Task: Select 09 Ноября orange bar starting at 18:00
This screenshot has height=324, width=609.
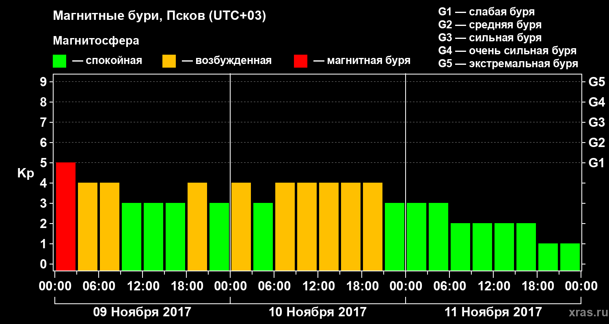Action: tap(197, 226)
